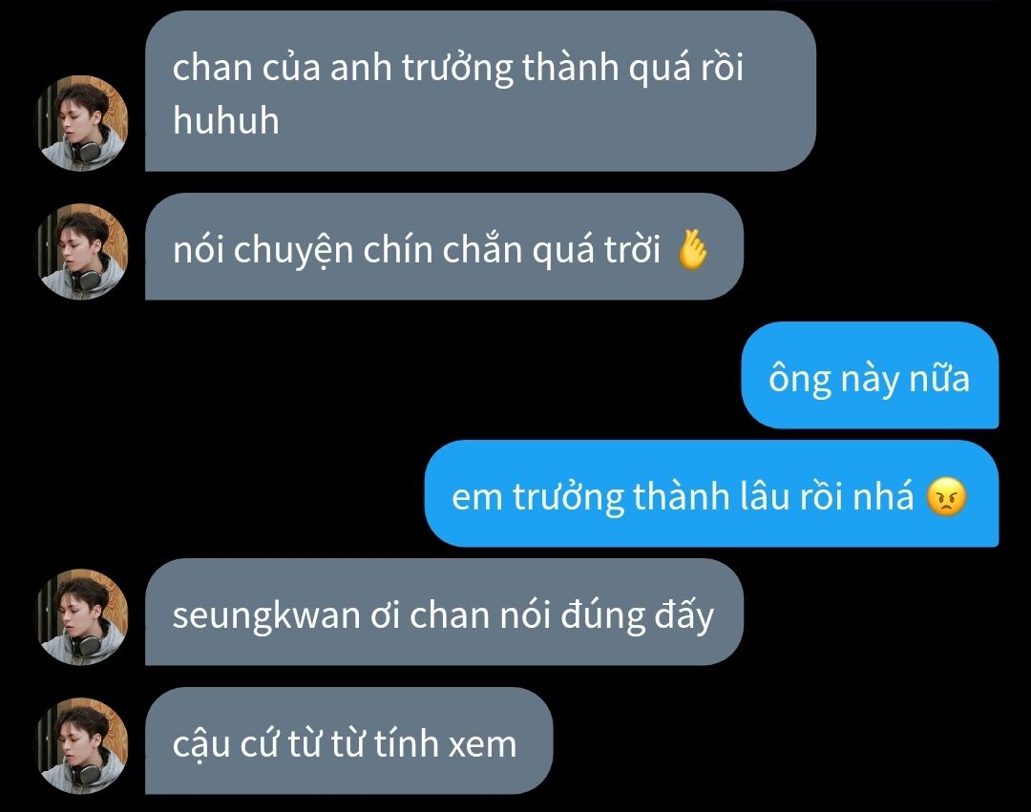Select the 'chan của anh trưởng thành' message bubble
1031x812 pixels.
[x=480, y=91]
